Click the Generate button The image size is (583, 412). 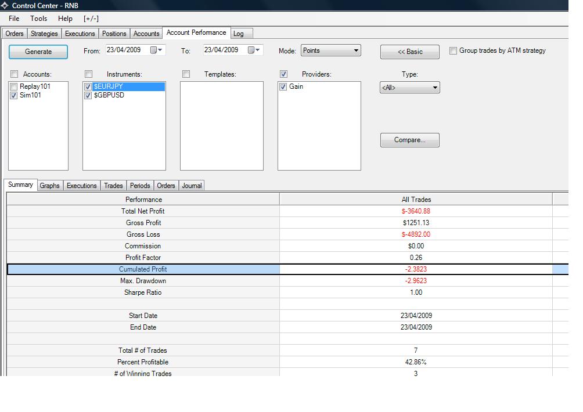click(38, 52)
